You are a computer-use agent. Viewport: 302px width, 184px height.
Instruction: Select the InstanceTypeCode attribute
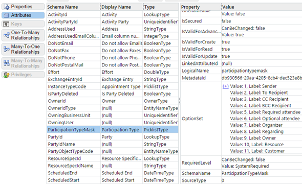point(67,86)
